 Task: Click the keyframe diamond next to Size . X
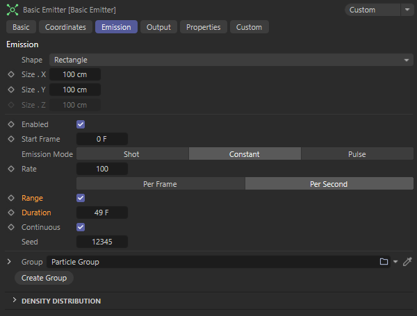10,74
